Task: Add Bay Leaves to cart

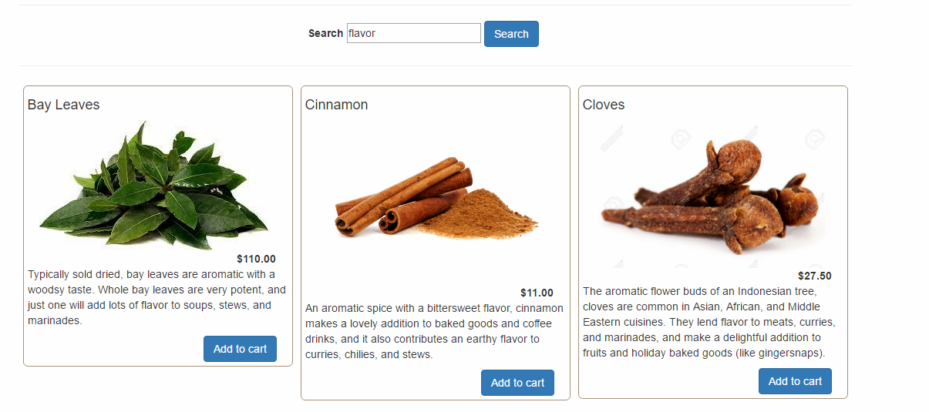Action: click(240, 349)
